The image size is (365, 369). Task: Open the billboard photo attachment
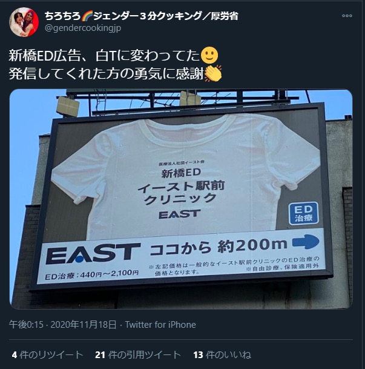coord(181,199)
